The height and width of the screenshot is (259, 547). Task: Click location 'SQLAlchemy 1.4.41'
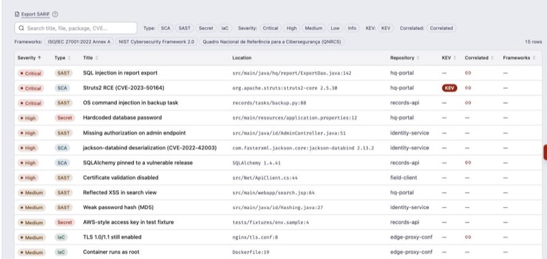click(x=256, y=163)
